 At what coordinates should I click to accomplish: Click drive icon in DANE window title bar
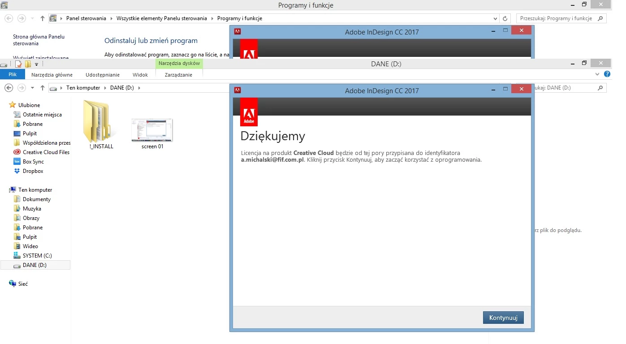point(4,64)
